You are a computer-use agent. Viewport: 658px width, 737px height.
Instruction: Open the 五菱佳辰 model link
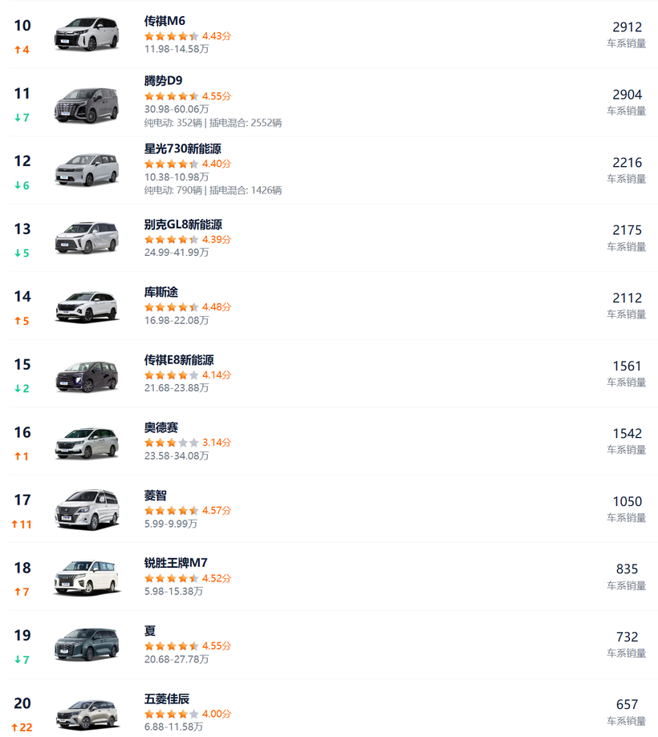pos(167,699)
